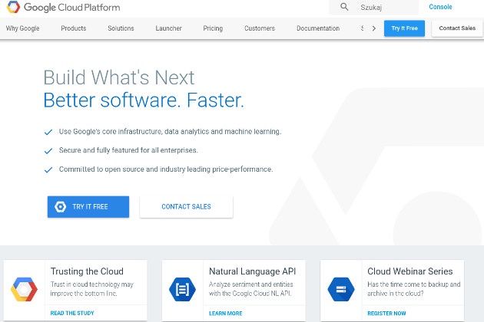Open the Documentation nav item
This screenshot has height=322, width=484.
click(318, 28)
